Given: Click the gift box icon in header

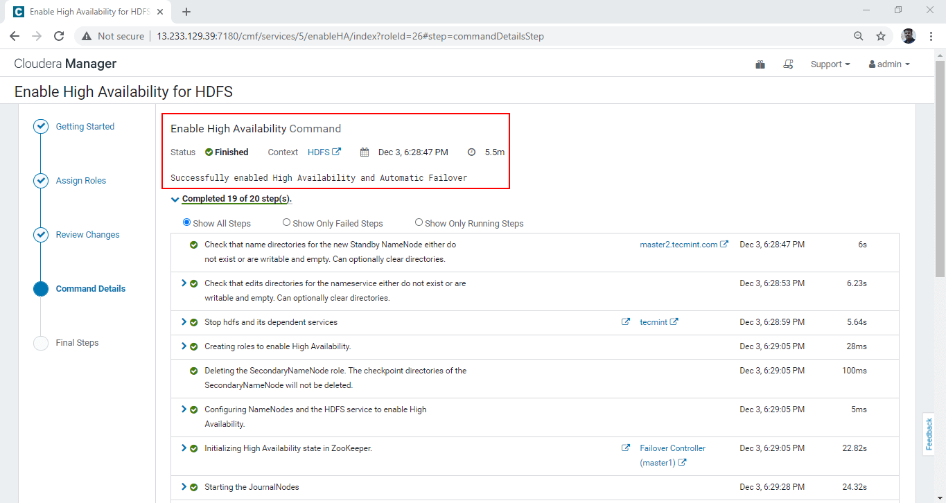Looking at the screenshot, I should coord(760,64).
